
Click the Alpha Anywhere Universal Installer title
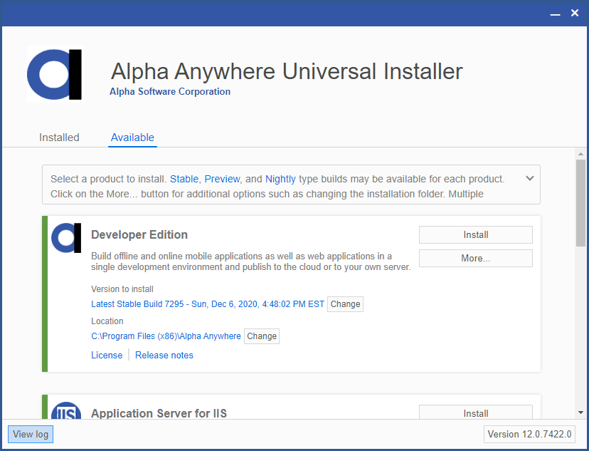pyautogui.click(x=287, y=71)
